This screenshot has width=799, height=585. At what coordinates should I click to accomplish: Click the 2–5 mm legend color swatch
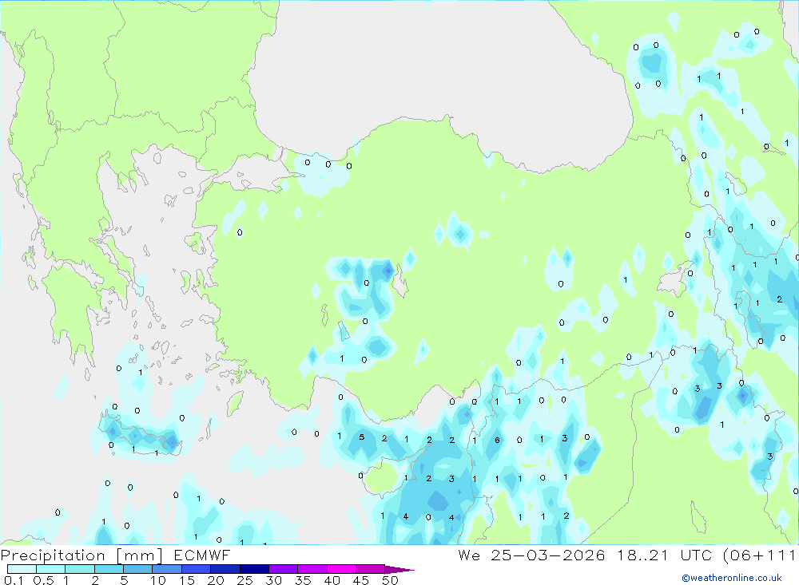(109, 569)
